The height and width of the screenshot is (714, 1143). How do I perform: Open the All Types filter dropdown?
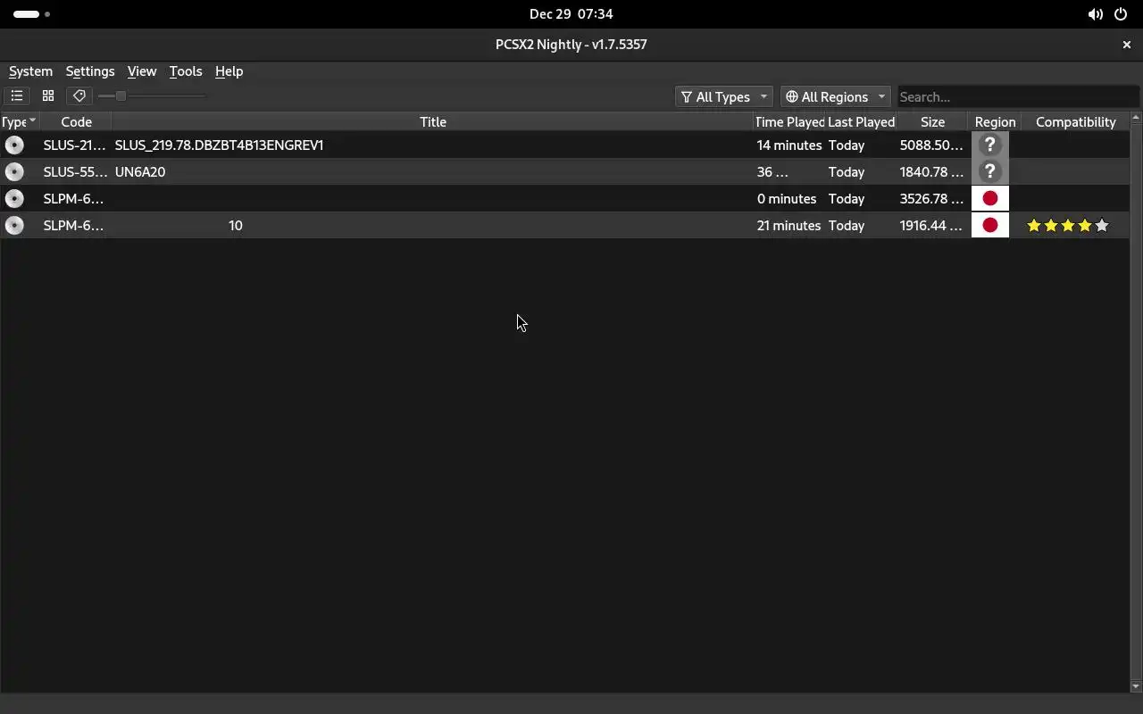point(723,96)
